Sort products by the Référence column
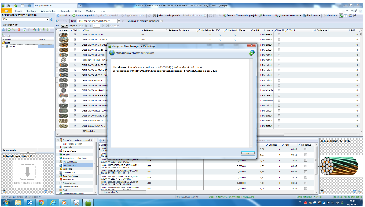The width and height of the screenshot is (365, 207). [155, 30]
